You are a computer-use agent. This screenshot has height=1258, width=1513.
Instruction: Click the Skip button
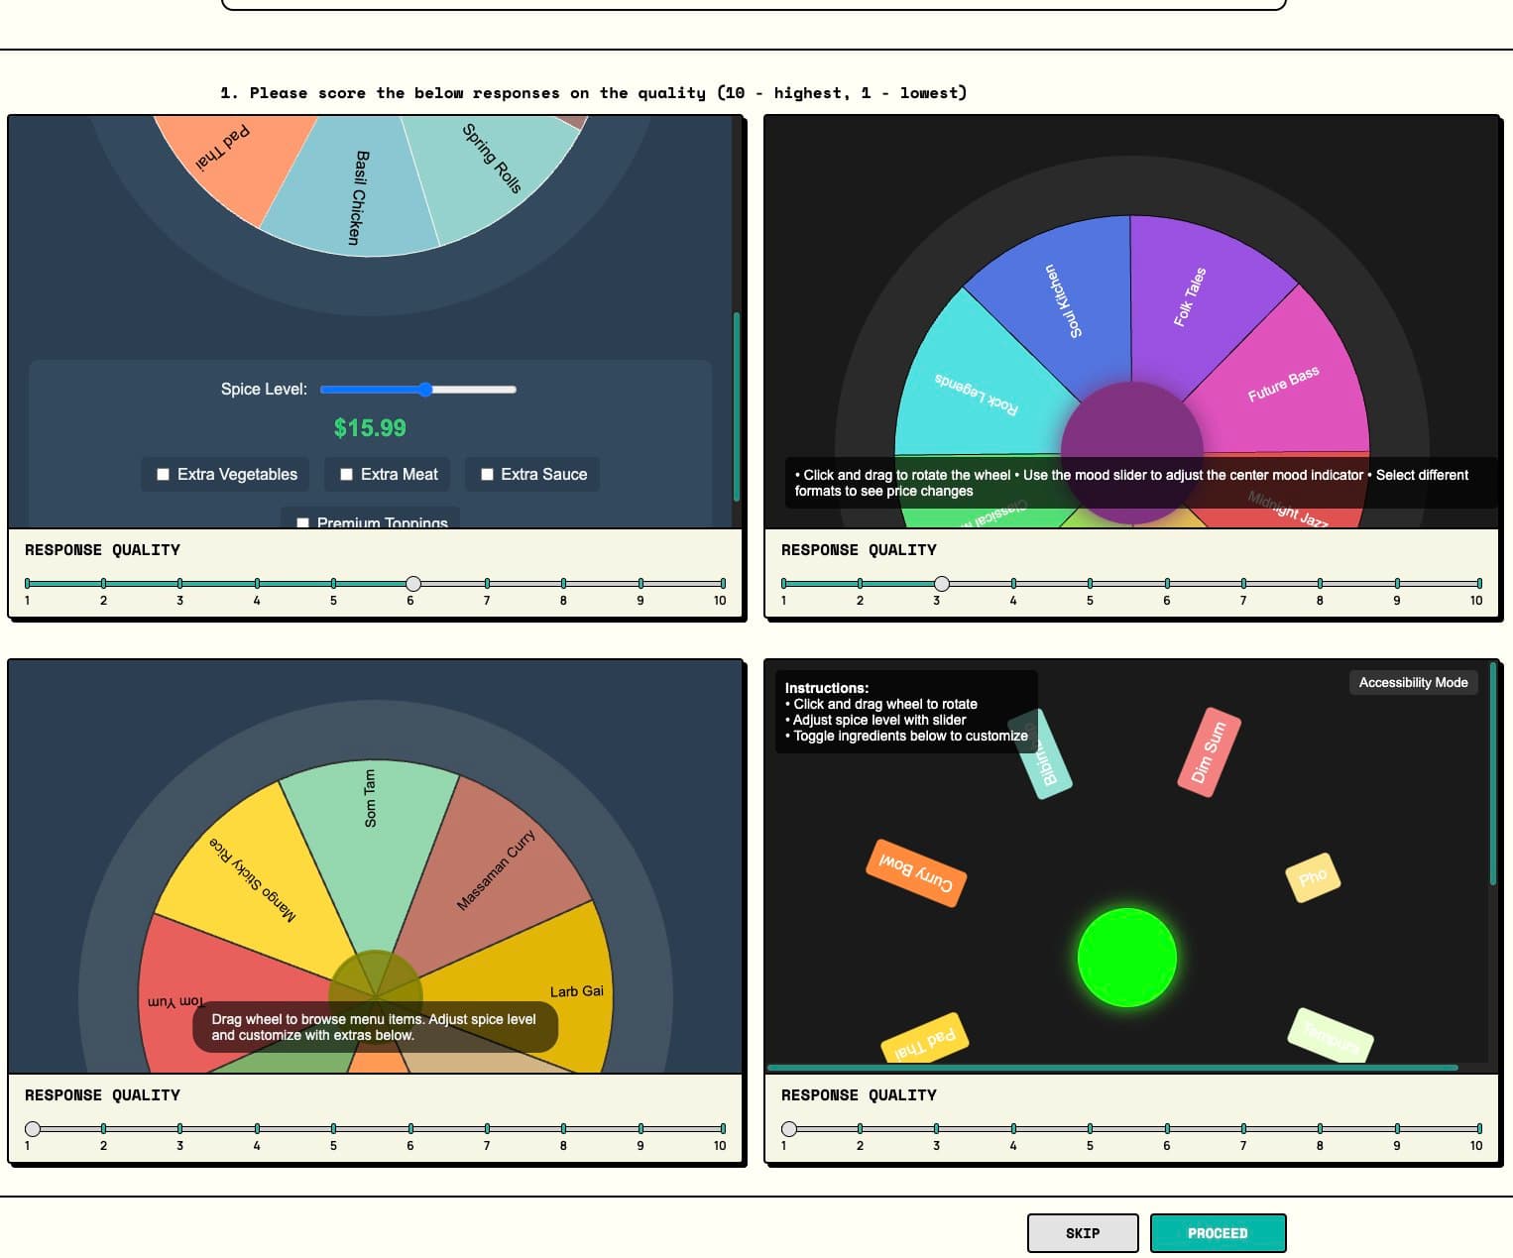click(x=1082, y=1233)
